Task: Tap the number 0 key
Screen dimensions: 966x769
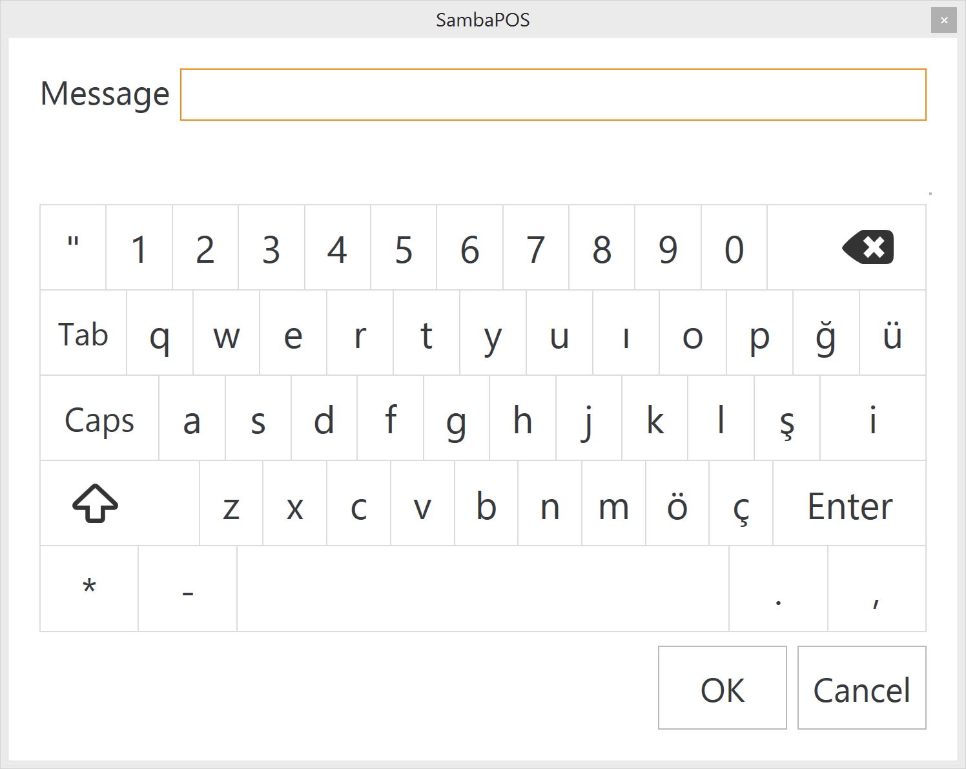Action: coord(734,247)
